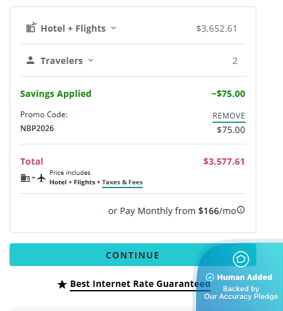Click the Our Accuracy Pledge text
Viewport: 283px width, 311px height.
(241, 296)
